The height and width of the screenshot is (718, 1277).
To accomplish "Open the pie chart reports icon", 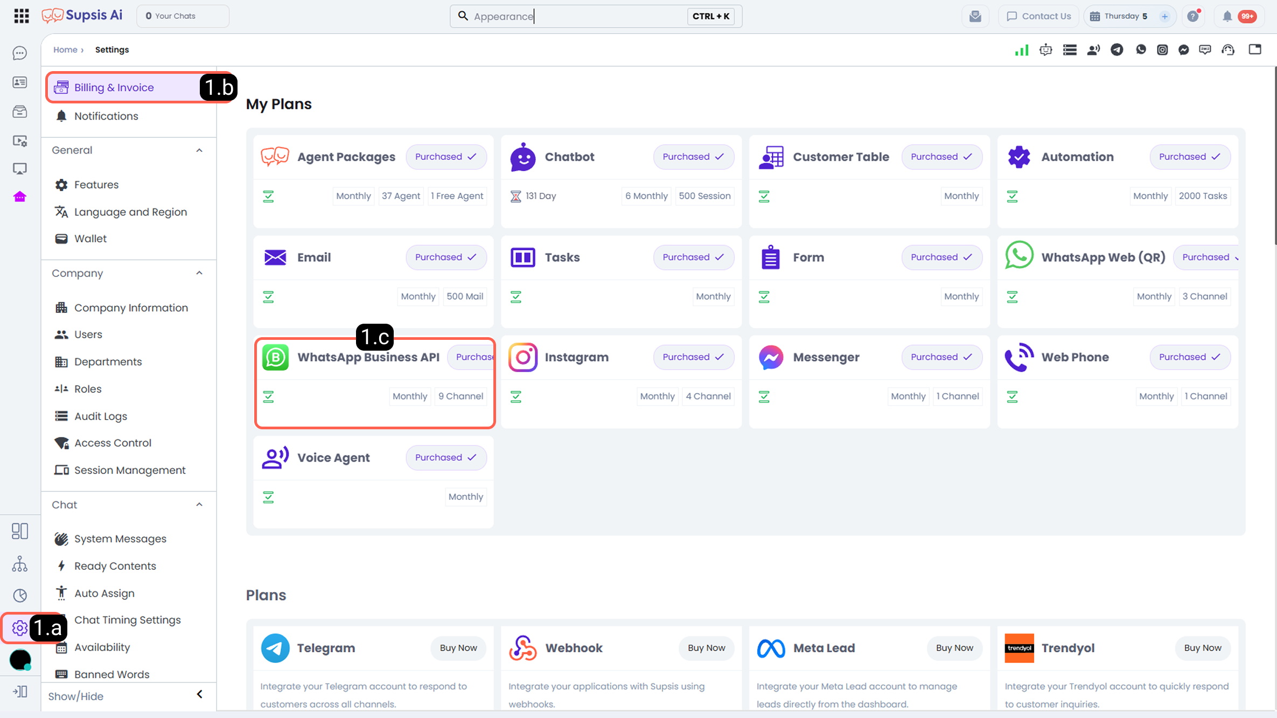I will pos(20,595).
